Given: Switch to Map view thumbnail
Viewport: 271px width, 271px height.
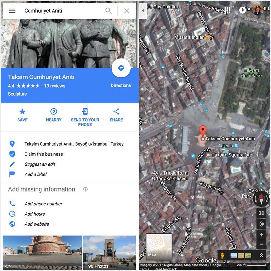Looking at the screenshot, I should coord(159,247).
